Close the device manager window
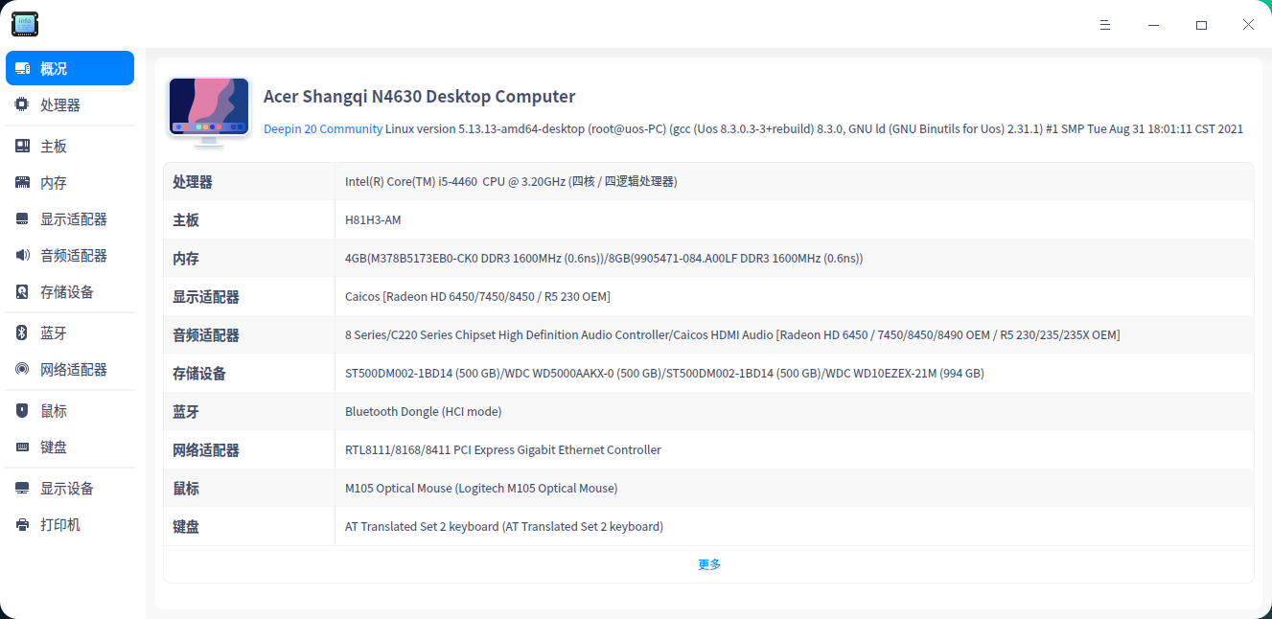 point(1248,25)
